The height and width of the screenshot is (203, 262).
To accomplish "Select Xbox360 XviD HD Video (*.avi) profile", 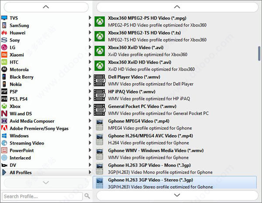I will pos(175,65).
